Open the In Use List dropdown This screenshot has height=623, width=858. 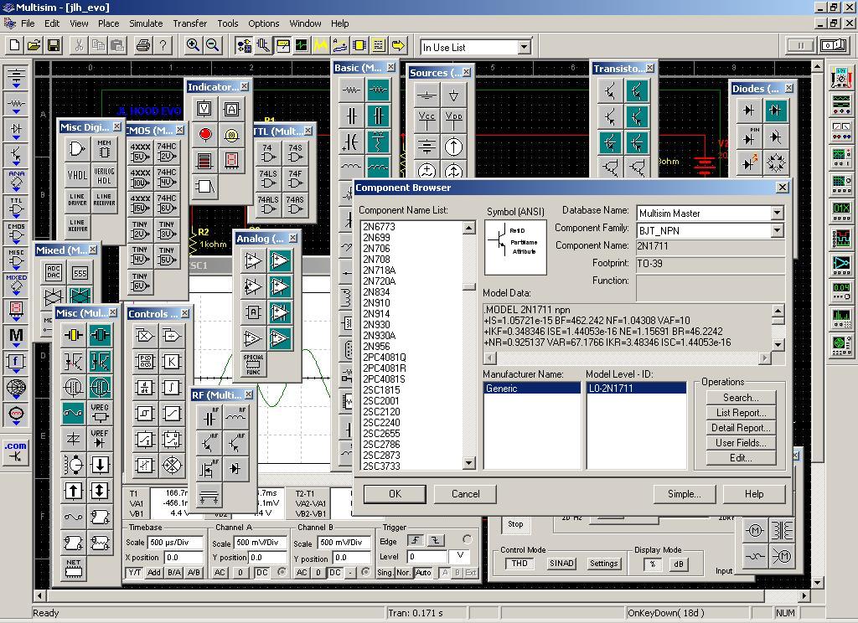524,47
